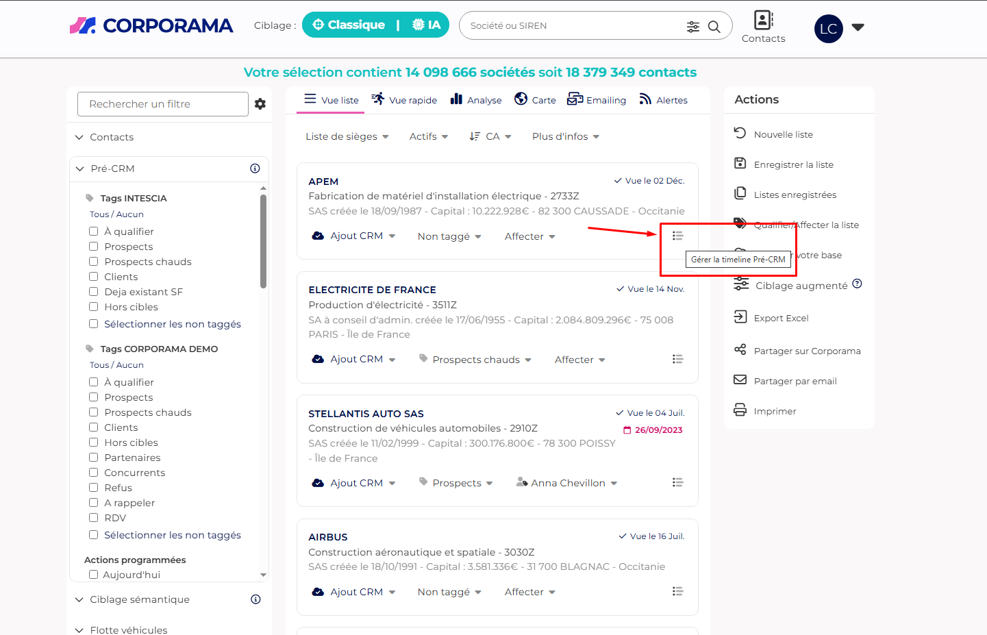Viewport: 987px width, 635px height.
Task: Check Prospects chauds under Tags INTESCIA
Action: pos(94,261)
